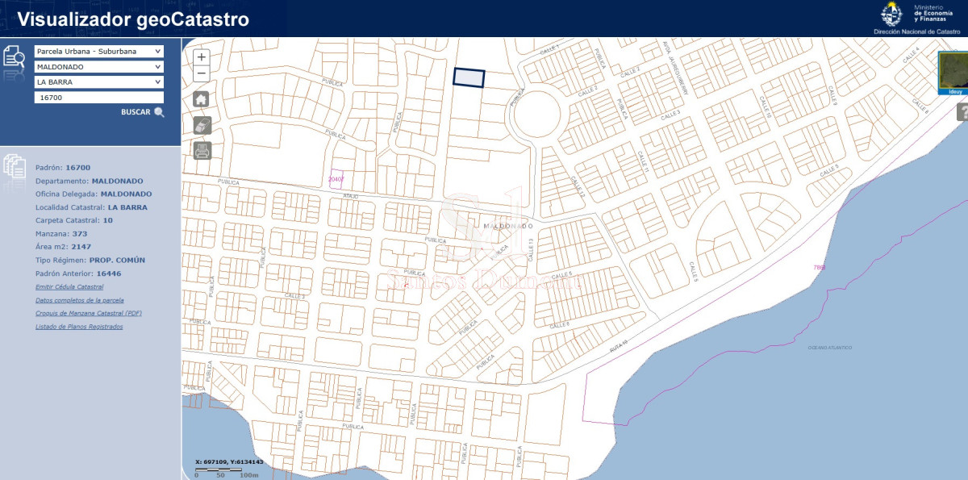968x480 pixels.
Task: Open Listado de Planos Registrados link
Action: click(x=79, y=327)
